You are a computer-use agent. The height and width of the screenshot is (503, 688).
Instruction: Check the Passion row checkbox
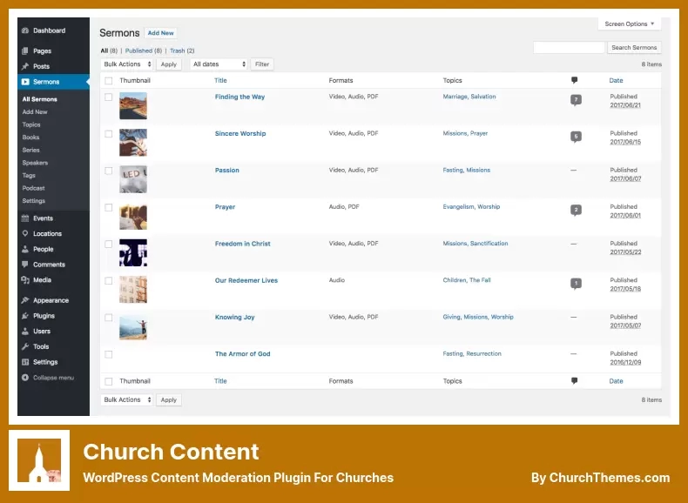coord(108,171)
